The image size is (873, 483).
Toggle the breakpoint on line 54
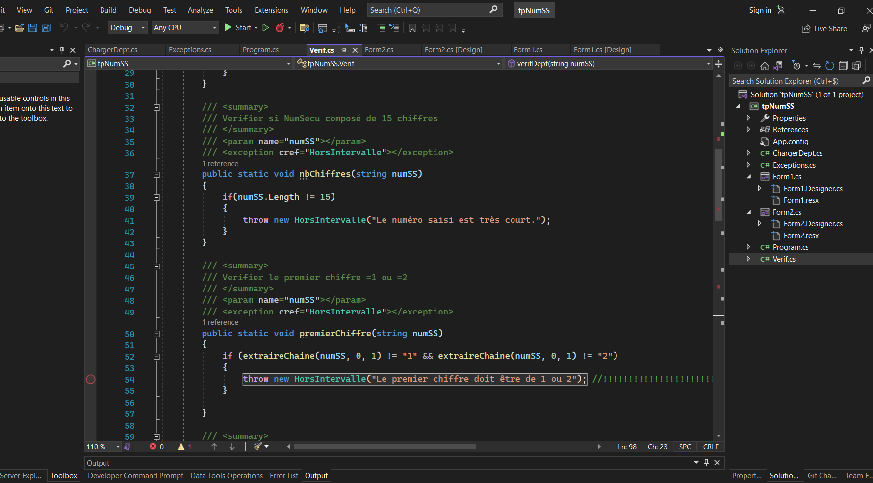pyautogui.click(x=91, y=379)
